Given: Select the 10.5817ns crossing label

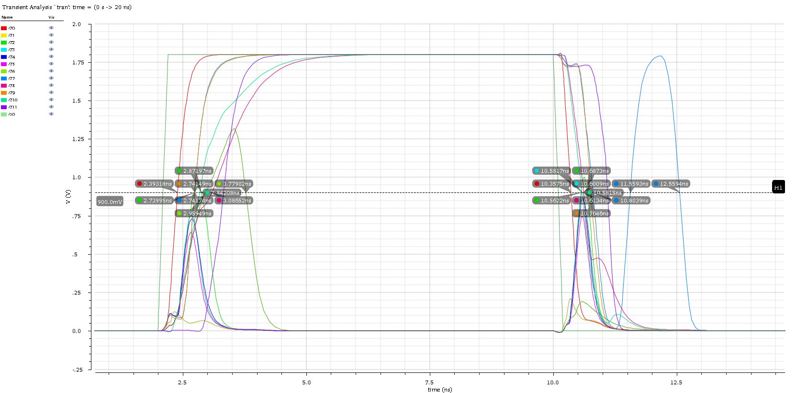Looking at the screenshot, I should pos(551,171).
